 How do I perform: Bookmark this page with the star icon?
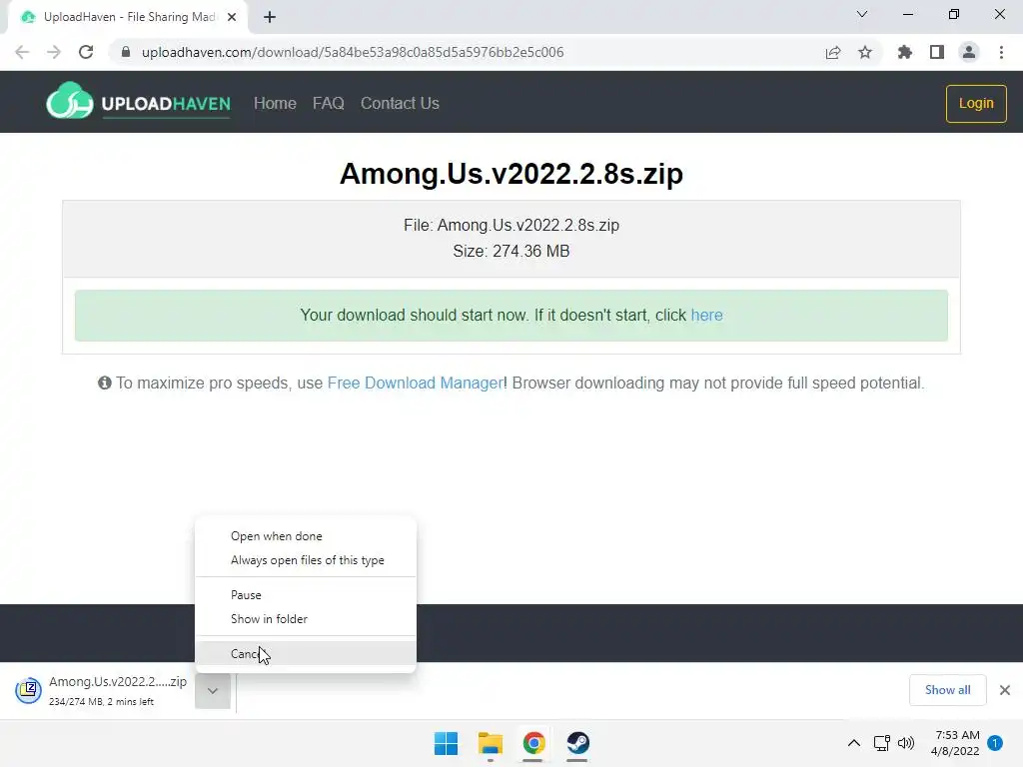865,52
